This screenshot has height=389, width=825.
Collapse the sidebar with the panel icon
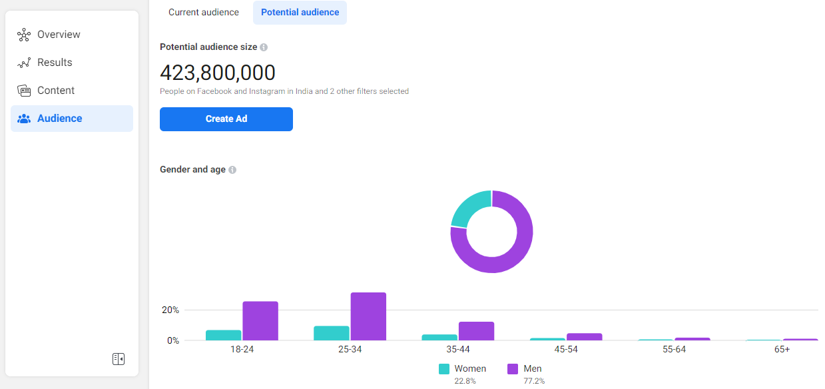pos(119,359)
